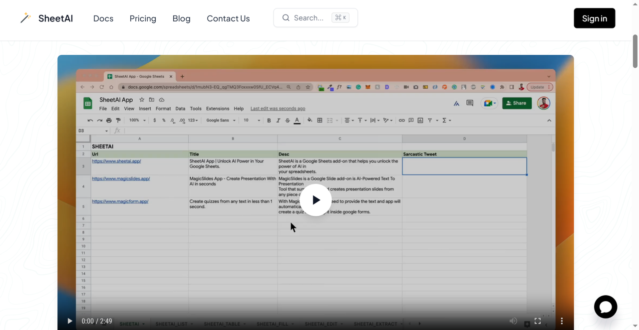Image resolution: width=639 pixels, height=330 pixels.
Task: Open the Pricing page
Action: (x=143, y=18)
